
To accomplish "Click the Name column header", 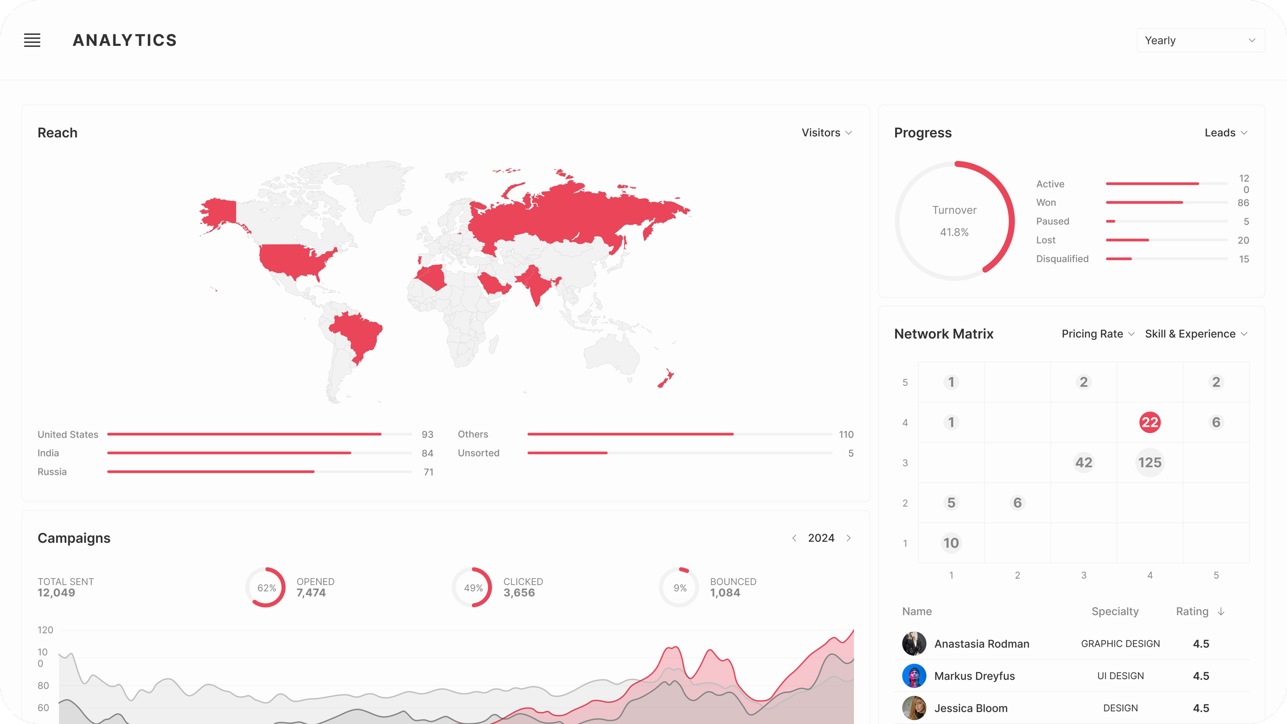I will 917,612.
